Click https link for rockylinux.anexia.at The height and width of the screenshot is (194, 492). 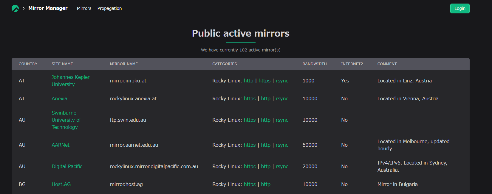(250, 98)
